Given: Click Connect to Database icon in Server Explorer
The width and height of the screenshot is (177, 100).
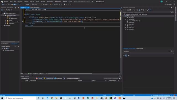Looking at the screenshot, I should click(7, 10).
